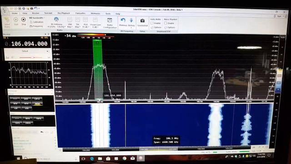Open Mail app from the taskbar
The width and height of the screenshot is (291, 164).
pyautogui.click(x=132, y=159)
